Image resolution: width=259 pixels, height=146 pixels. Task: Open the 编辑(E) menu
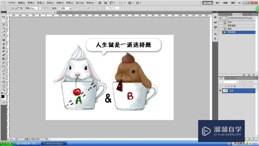(x=21, y=3)
